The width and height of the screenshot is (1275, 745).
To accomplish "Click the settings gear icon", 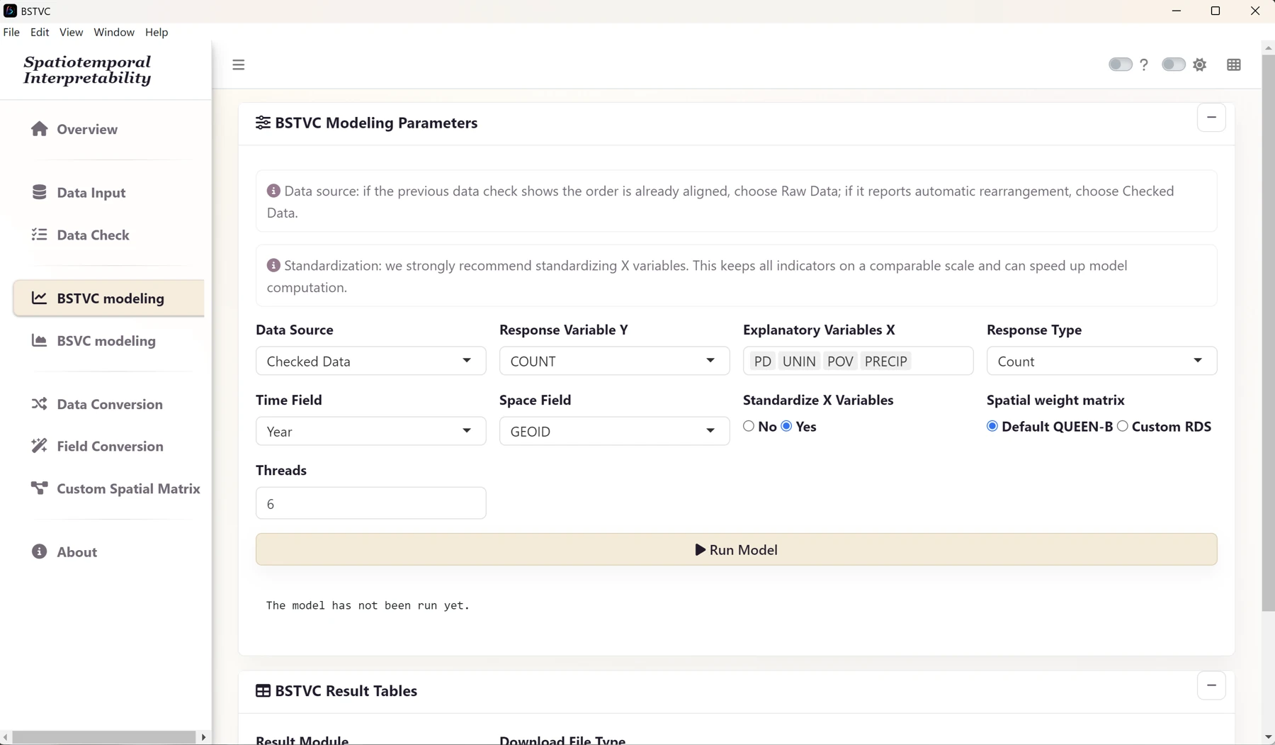I will pos(1200,65).
